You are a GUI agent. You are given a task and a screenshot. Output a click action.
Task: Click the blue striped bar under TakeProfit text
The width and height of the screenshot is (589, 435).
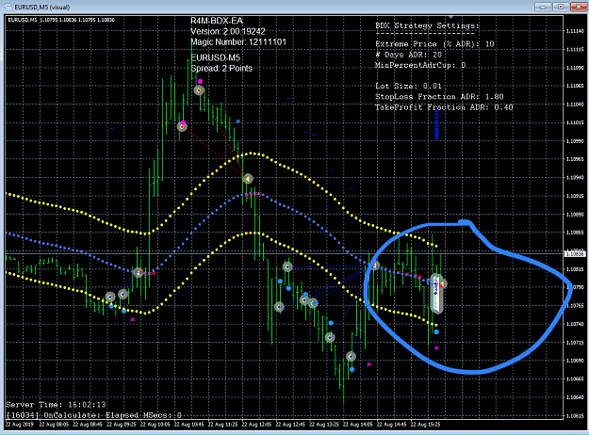point(436,126)
